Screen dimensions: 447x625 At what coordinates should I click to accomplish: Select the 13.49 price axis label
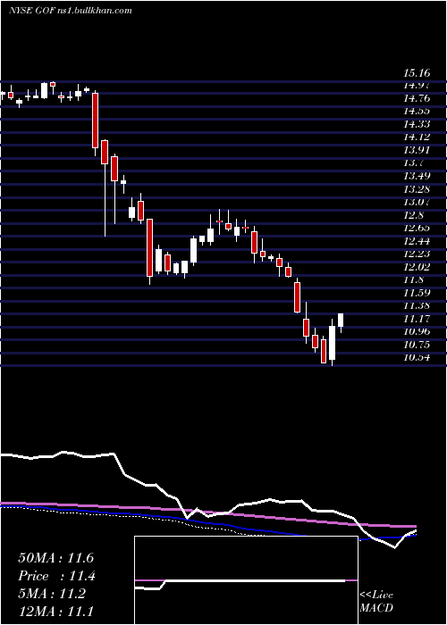pos(417,176)
